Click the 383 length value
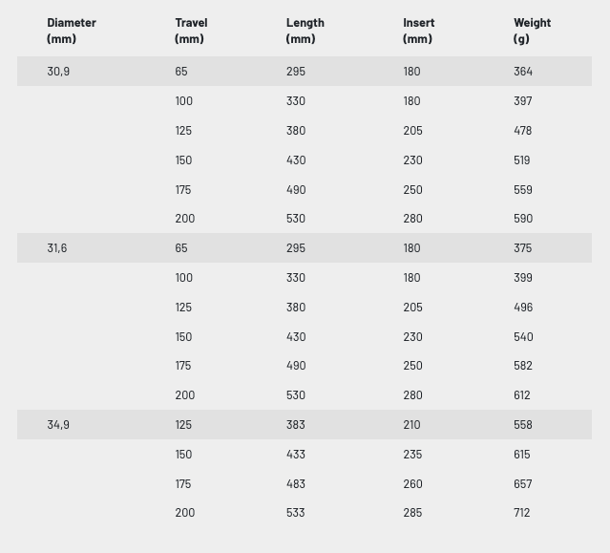The height and width of the screenshot is (553, 610). 296,425
